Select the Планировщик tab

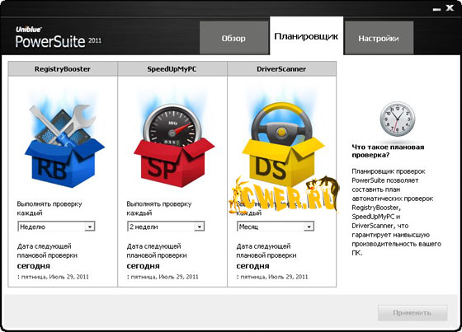tap(306, 36)
